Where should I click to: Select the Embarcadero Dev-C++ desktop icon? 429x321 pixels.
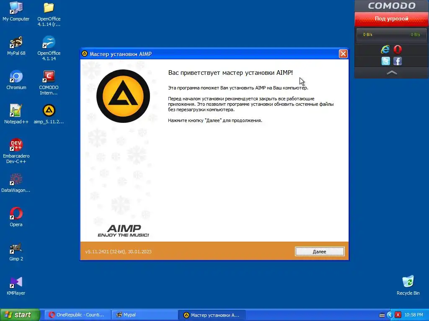coord(16,151)
